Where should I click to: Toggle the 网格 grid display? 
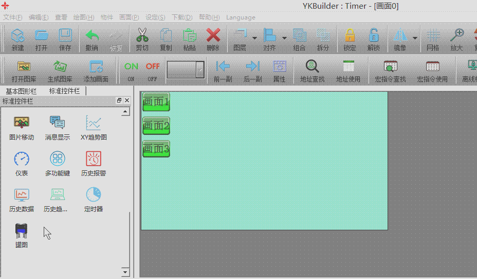click(433, 39)
